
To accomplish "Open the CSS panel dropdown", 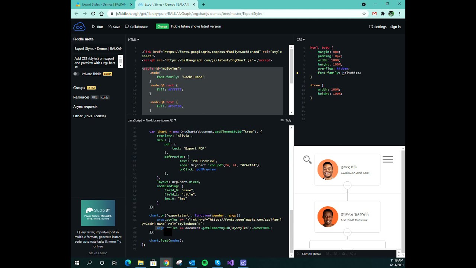I will coord(300,39).
